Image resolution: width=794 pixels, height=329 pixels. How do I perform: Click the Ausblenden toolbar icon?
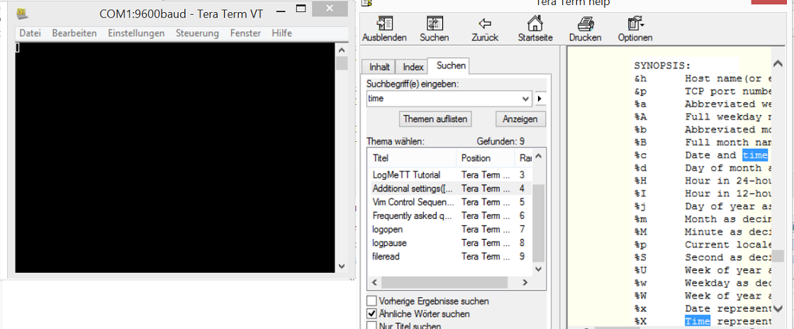coord(384,24)
